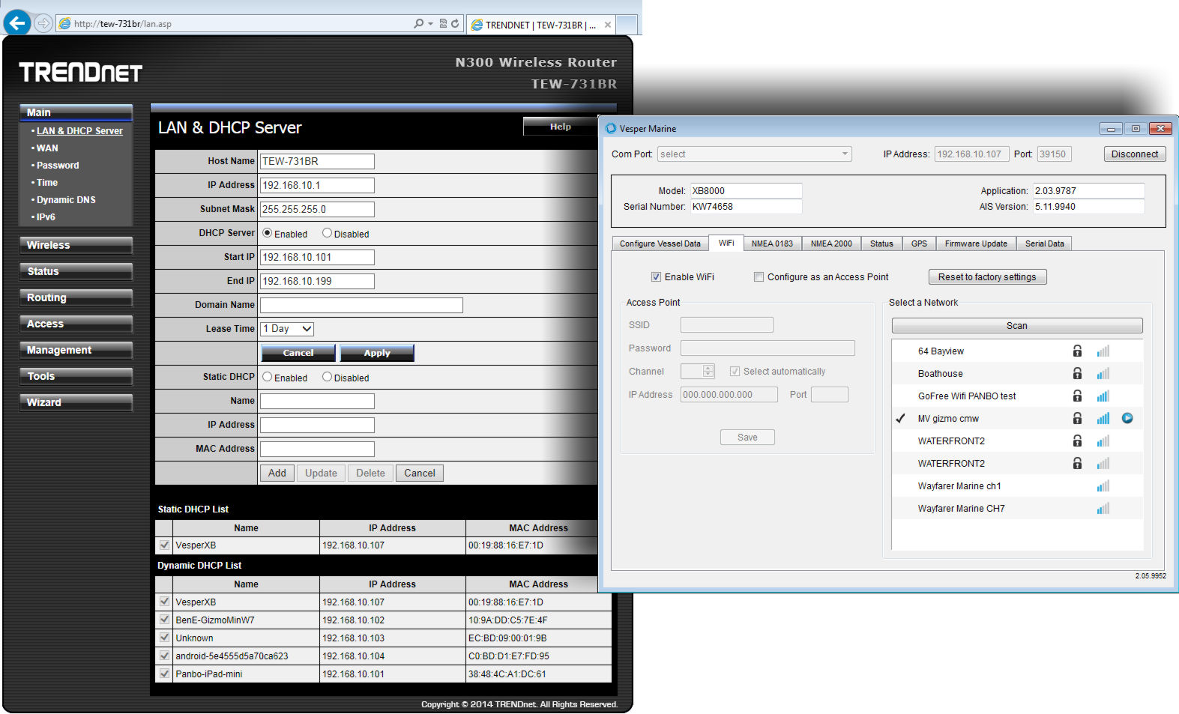1179x714 pixels.
Task: Open the Lease Time dropdown
Action: coord(287,329)
